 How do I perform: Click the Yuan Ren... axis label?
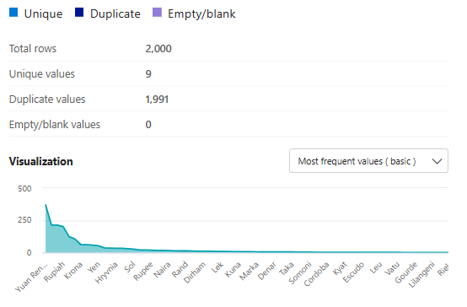pyautogui.click(x=31, y=277)
